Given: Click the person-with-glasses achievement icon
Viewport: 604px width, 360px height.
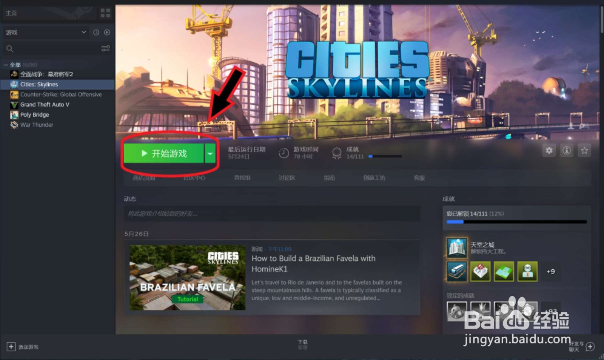Looking at the screenshot, I should 527,271.
